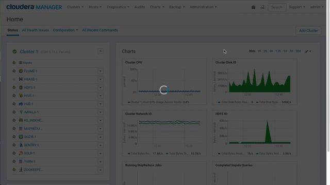Image resolution: width=330 pixels, height=185 pixels.
Task: Open the HBASE-1 actions dropdown arrow
Action: (x=101, y=79)
